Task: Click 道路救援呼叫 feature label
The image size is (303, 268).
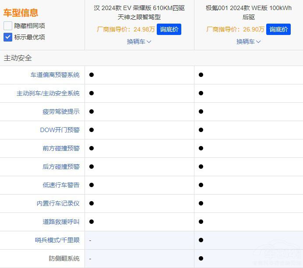Action: [x=61, y=222]
